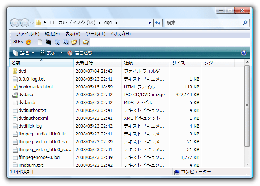Expand arrow after ローカル ディスク (D:)
Screen dimensions: 260x186
click(100, 23)
